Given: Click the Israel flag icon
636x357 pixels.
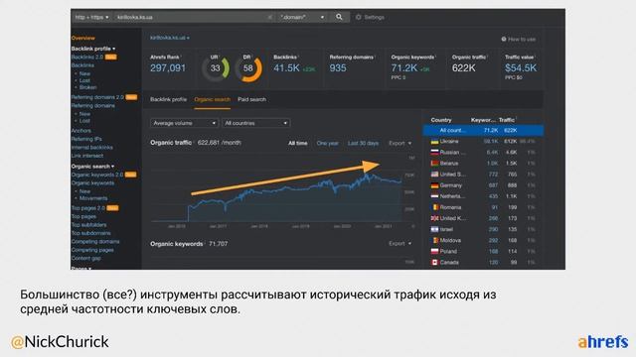Looking at the screenshot, I should (434, 229).
